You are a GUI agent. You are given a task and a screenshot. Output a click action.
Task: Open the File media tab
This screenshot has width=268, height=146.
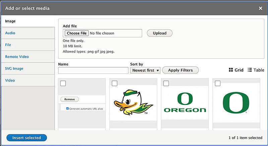[28, 45]
